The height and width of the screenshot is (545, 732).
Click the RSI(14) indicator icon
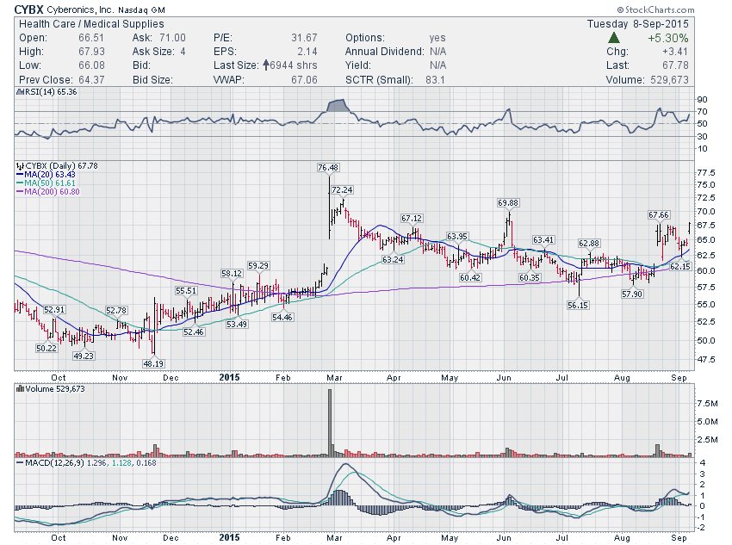20,92
